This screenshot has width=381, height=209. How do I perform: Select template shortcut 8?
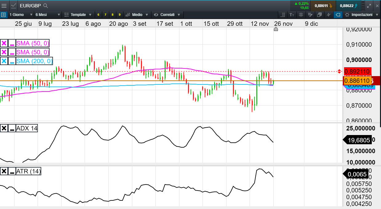coord(112,14)
